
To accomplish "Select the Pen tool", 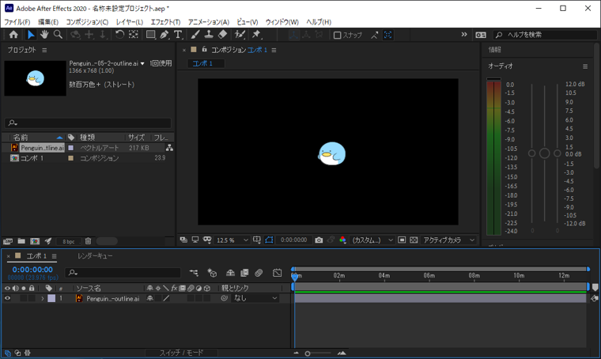I will click(x=164, y=35).
